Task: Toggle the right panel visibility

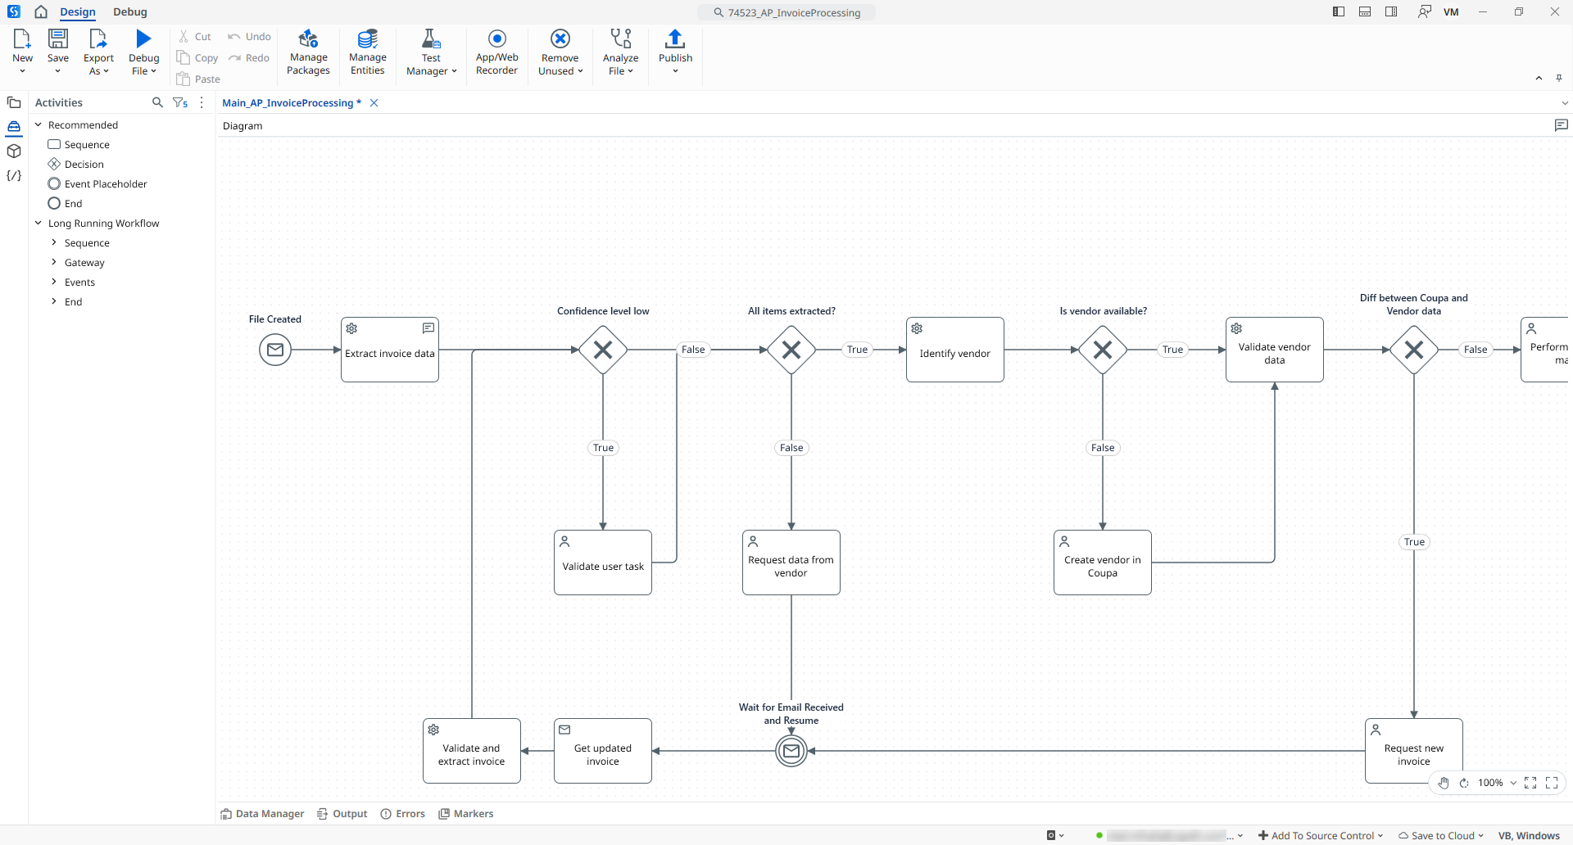Action: coord(1390,11)
